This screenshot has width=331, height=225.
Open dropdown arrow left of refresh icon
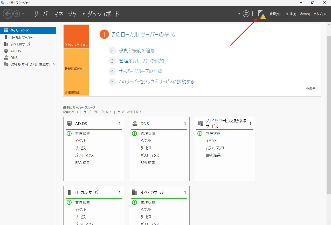pyautogui.click(x=239, y=14)
